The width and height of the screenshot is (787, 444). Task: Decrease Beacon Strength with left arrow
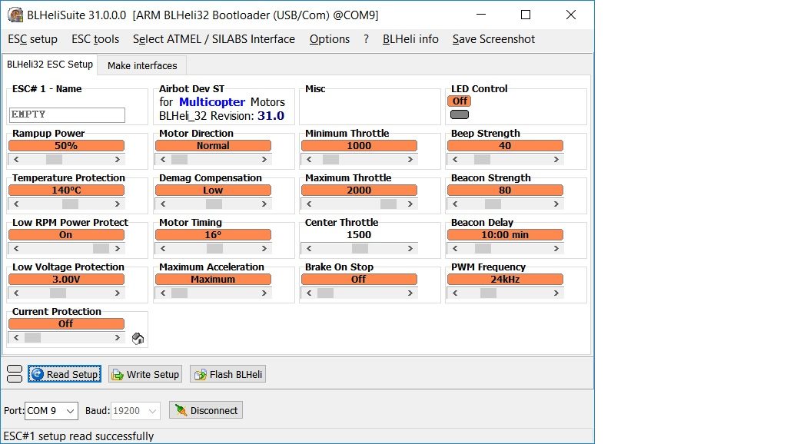tap(455, 204)
